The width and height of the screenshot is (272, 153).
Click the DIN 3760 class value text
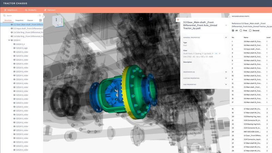click(198, 57)
